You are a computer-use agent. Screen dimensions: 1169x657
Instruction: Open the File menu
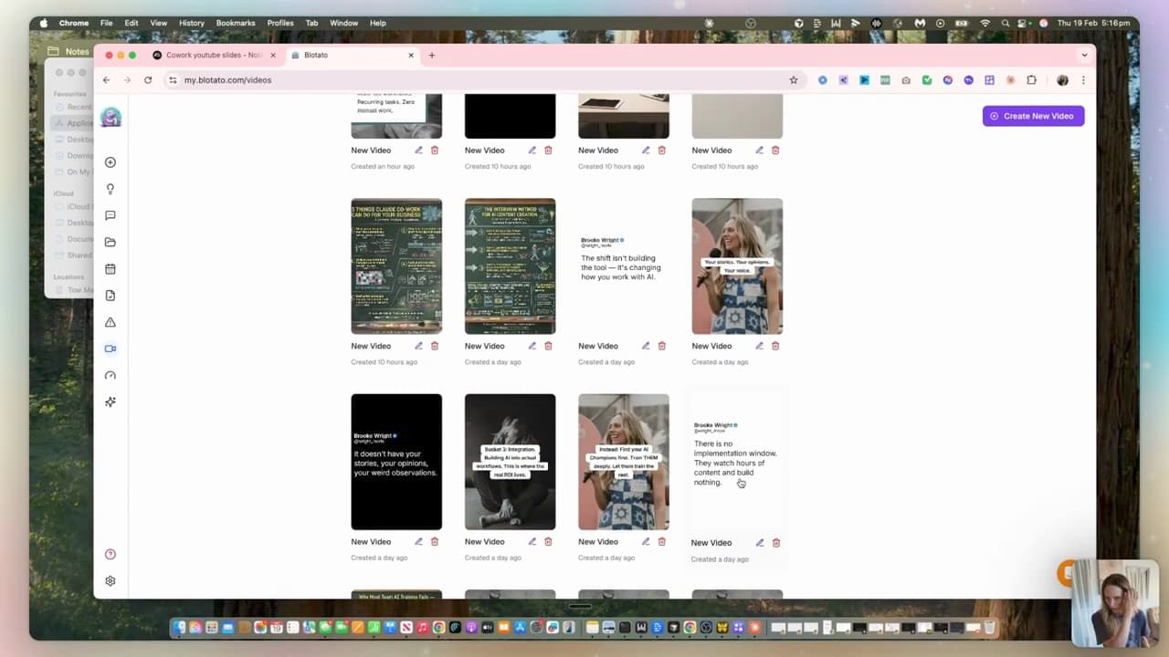pyautogui.click(x=107, y=23)
